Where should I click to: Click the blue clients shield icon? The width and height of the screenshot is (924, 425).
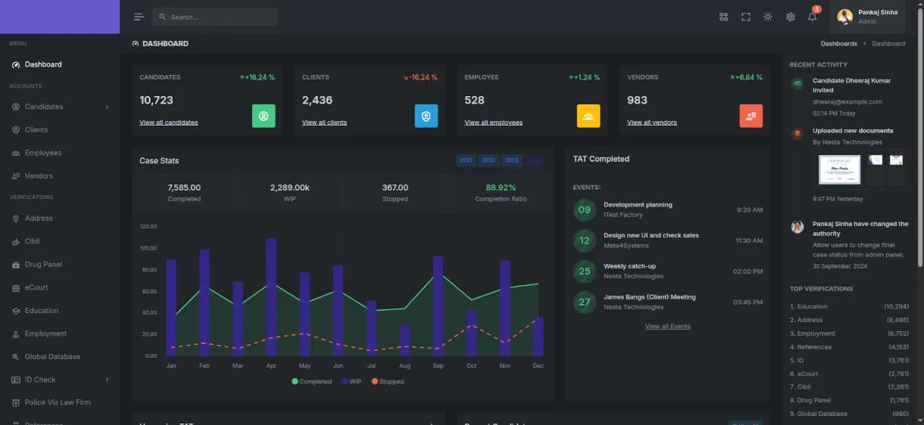pos(426,116)
